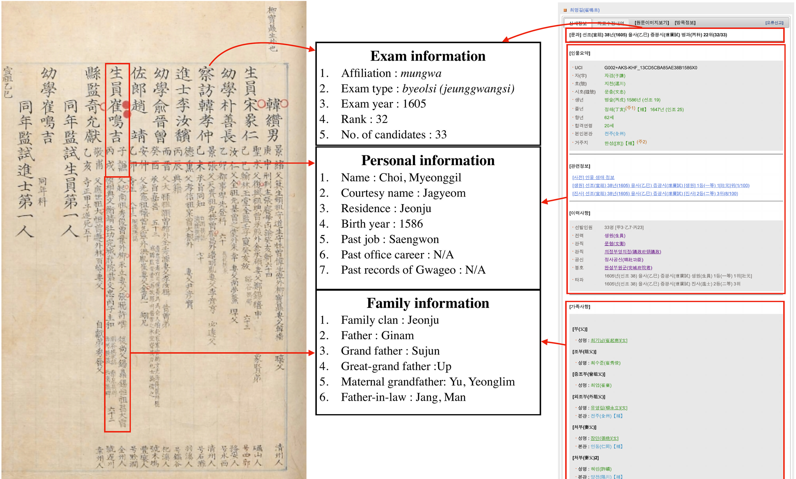Open the [생원] 1등 1[壯元]위(1/100) exam record link
Screen dimensions: 796x479
coord(660,185)
